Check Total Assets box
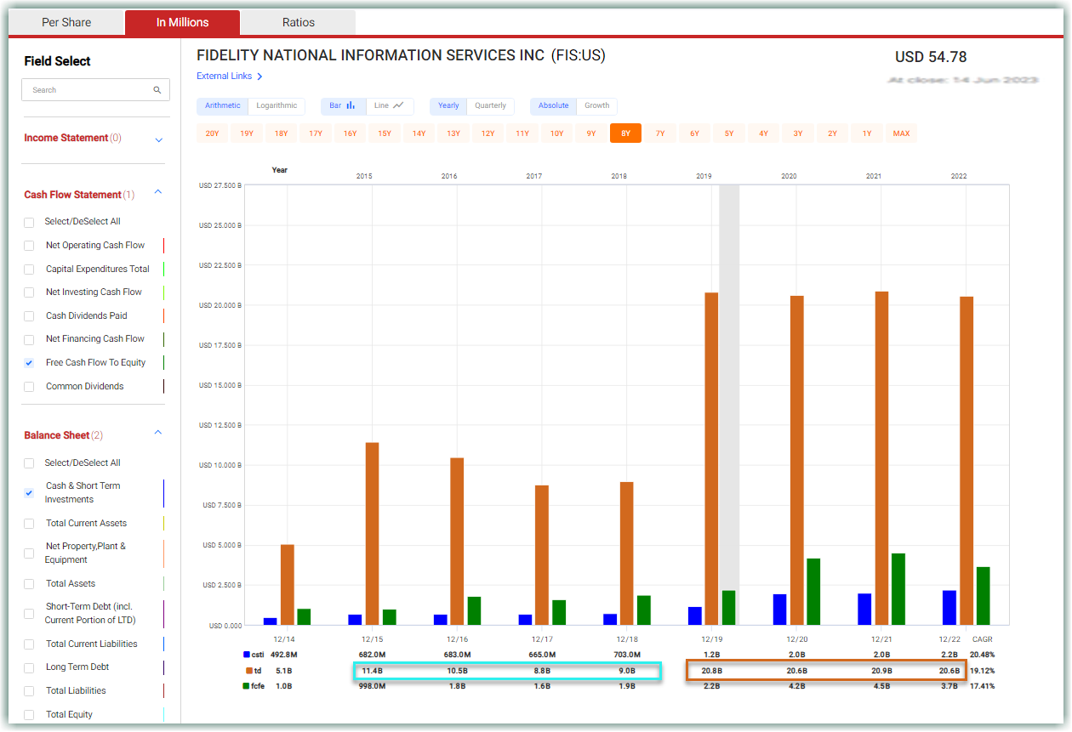Viewport: 1072px width, 732px height. tap(29, 584)
